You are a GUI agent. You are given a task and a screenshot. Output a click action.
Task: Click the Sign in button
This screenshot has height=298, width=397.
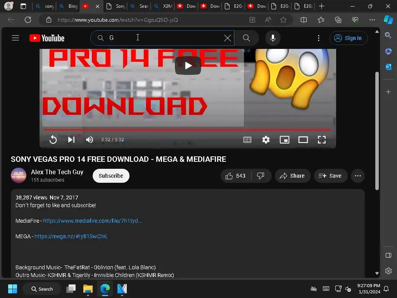tap(349, 38)
